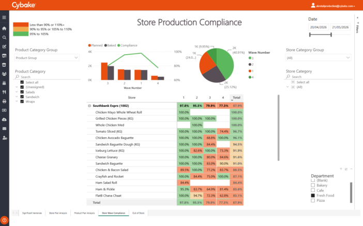363x226 pixels.
Task: Open the search magnifier in the sidebar
Action: (4, 38)
